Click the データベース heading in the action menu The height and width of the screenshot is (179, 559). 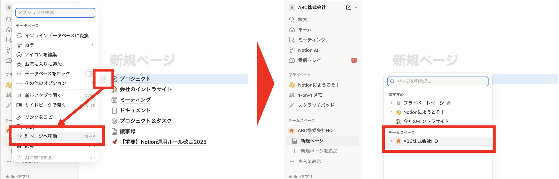point(27,26)
